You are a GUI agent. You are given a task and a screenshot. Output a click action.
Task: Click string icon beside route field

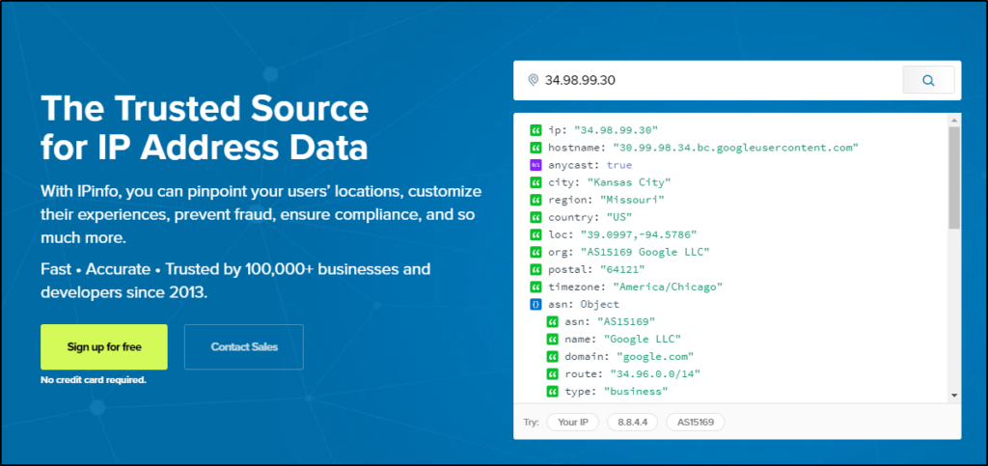point(553,374)
